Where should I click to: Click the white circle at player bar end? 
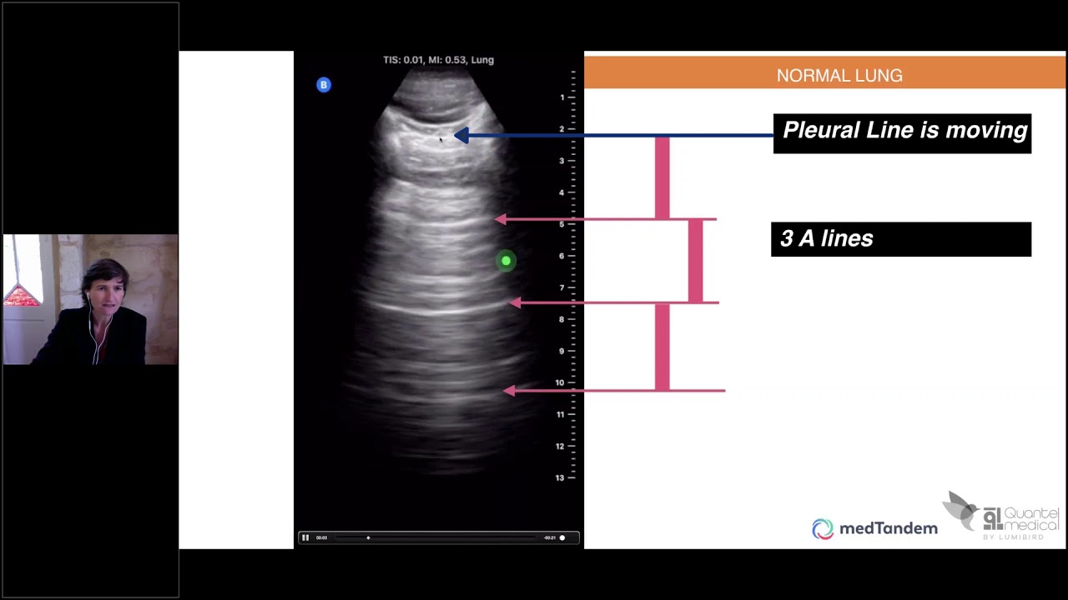pyautogui.click(x=562, y=537)
